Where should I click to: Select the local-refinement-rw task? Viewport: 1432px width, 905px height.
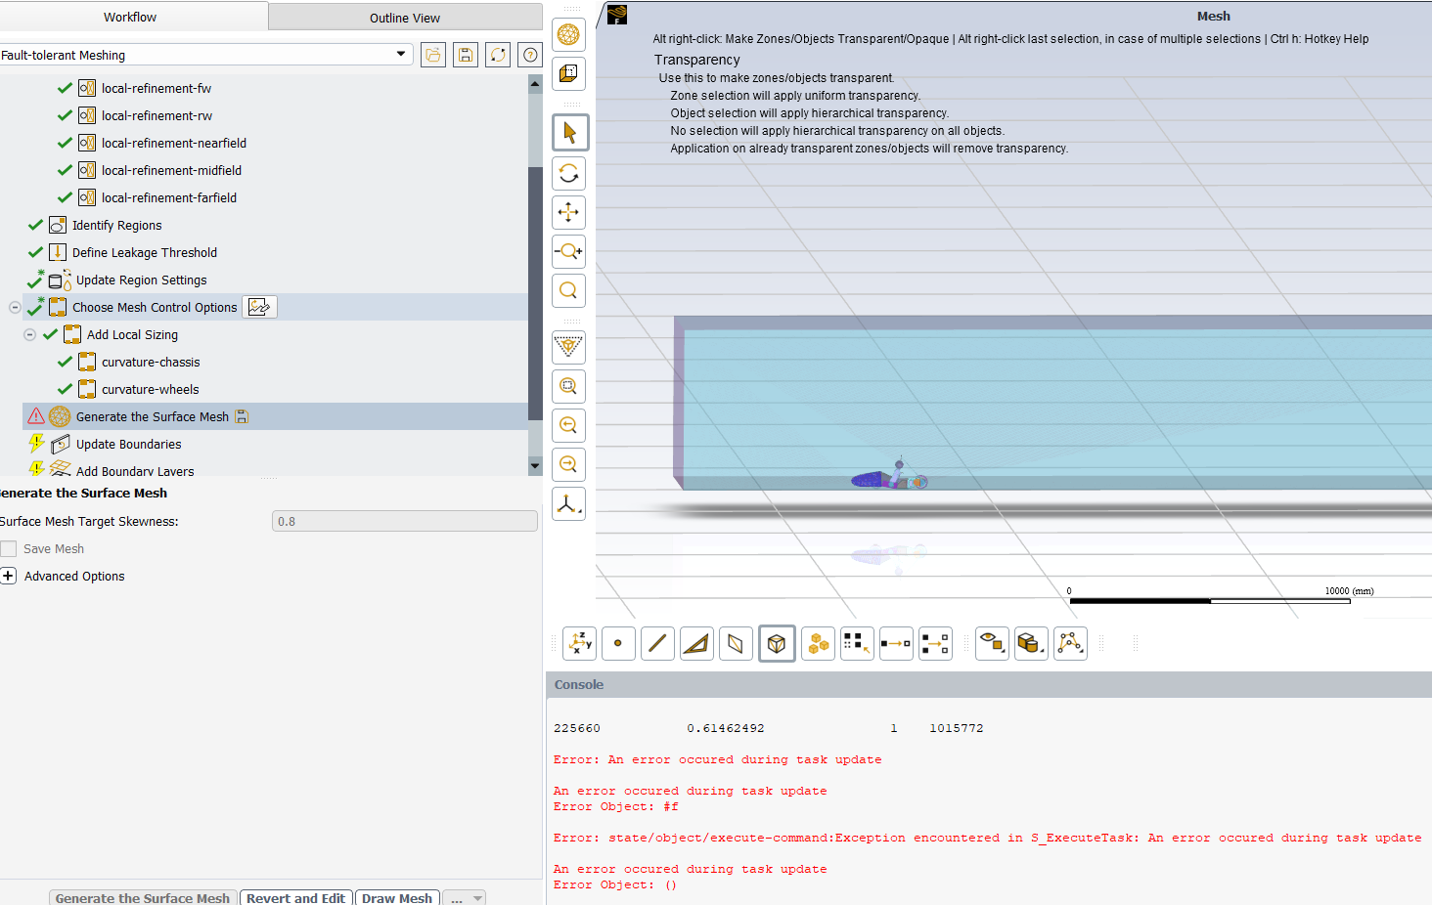tap(157, 115)
